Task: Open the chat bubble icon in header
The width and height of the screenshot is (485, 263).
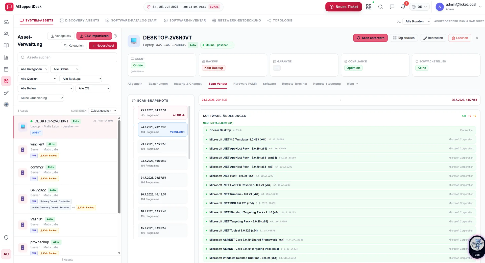Action: coord(392,7)
